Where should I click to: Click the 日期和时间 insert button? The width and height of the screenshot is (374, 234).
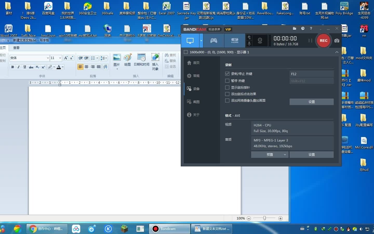tap(142, 60)
